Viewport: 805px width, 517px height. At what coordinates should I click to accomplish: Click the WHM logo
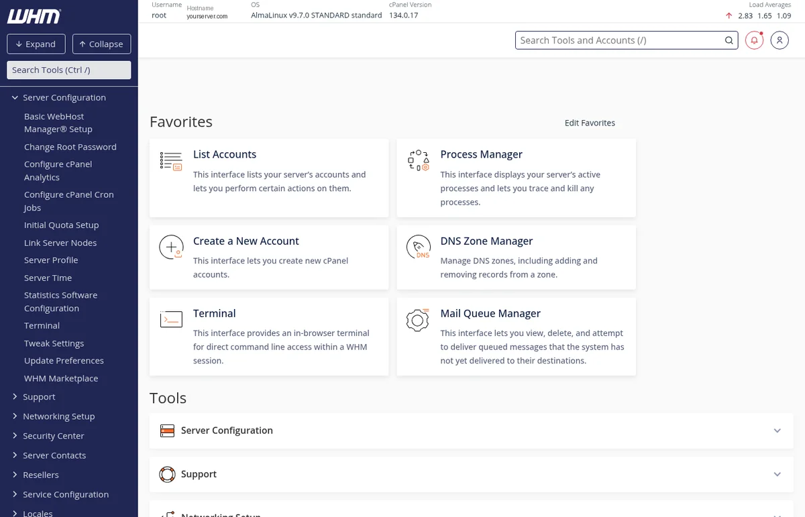tap(34, 16)
